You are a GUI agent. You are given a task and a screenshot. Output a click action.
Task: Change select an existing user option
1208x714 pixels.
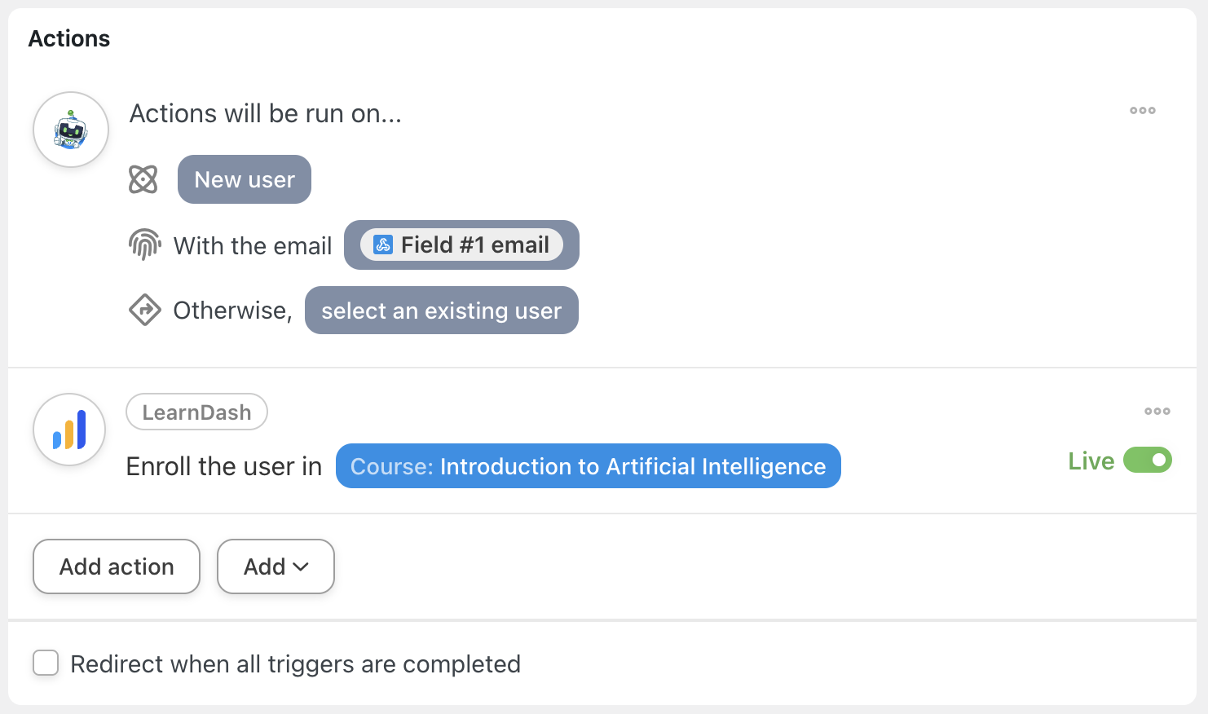tap(441, 311)
